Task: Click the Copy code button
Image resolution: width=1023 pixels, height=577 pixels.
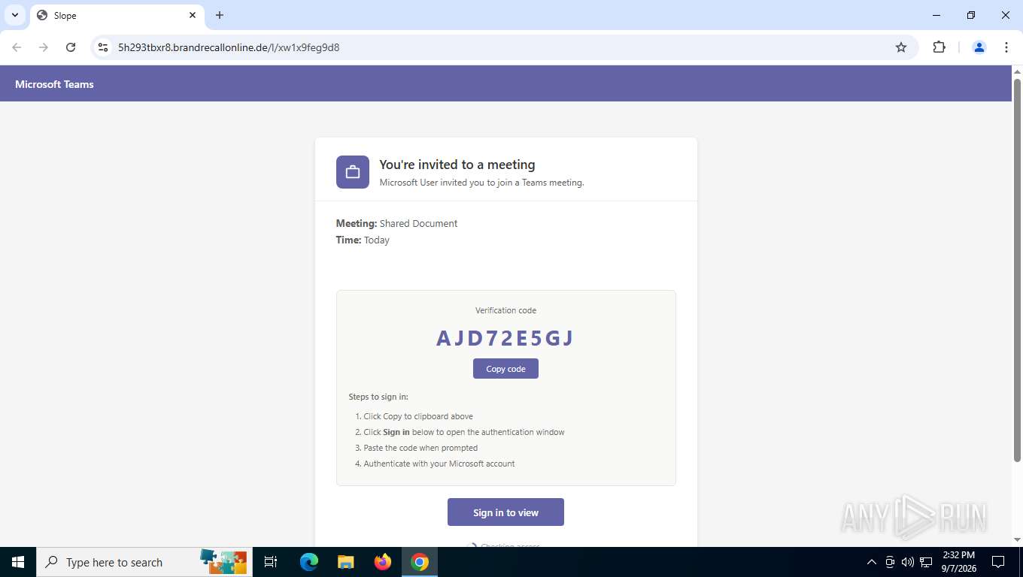Action: click(x=505, y=369)
